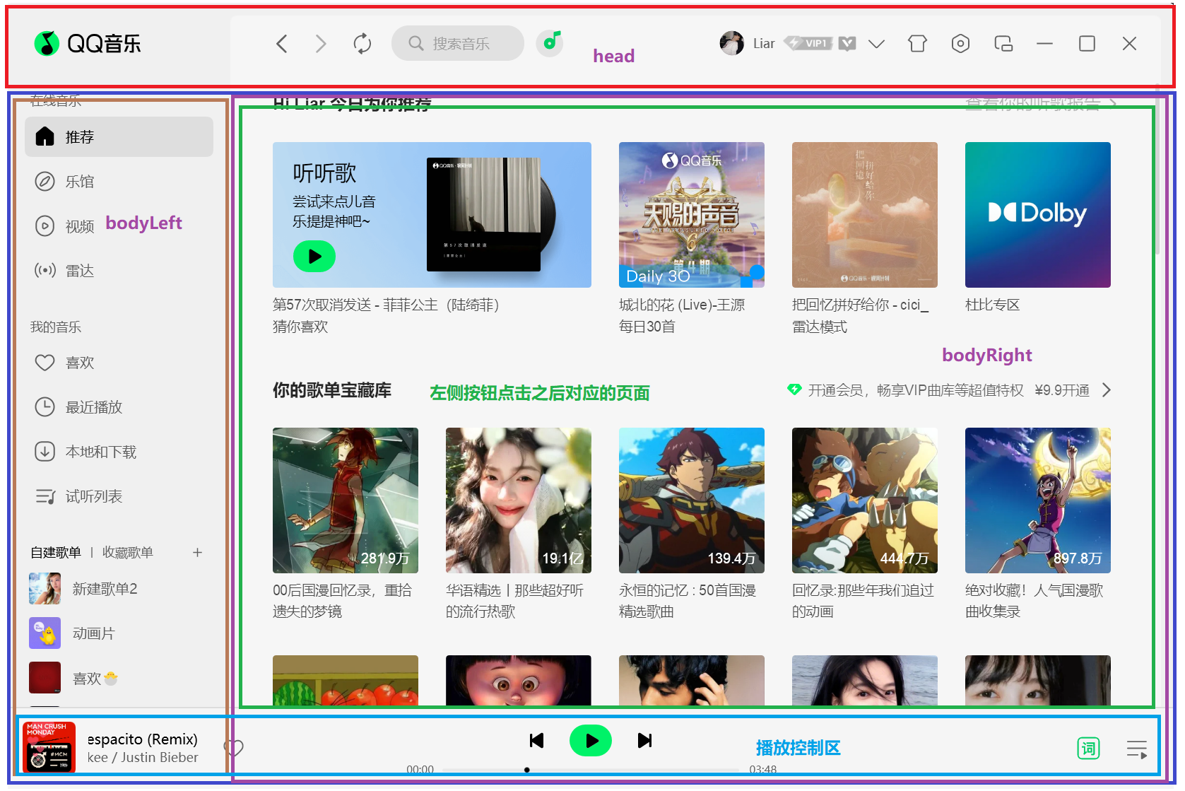The height and width of the screenshot is (791, 1185).
Task: Click the 杜比专区 label
Action: (993, 305)
